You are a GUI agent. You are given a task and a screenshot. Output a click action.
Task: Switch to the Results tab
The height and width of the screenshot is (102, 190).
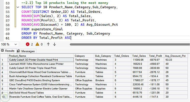[8, 51]
